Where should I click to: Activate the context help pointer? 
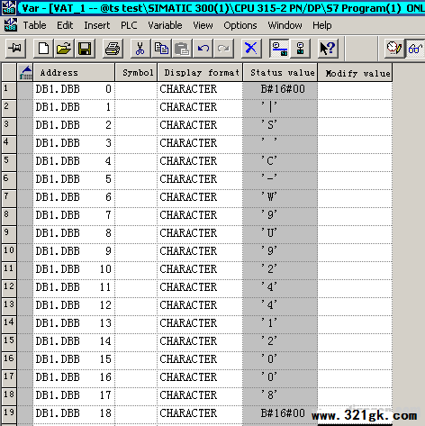328,48
